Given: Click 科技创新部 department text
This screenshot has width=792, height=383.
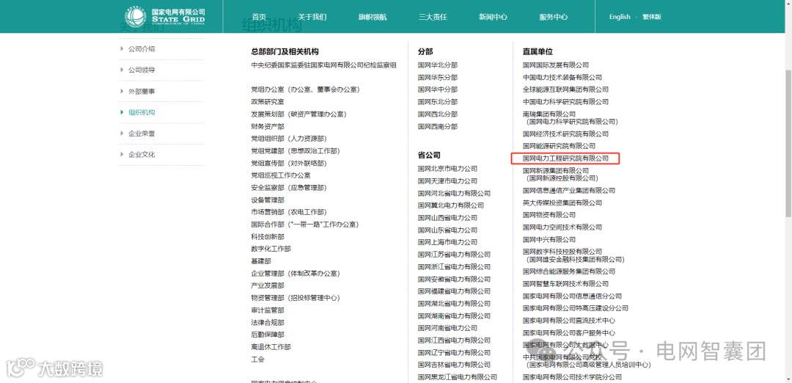Looking at the screenshot, I should [268, 236].
